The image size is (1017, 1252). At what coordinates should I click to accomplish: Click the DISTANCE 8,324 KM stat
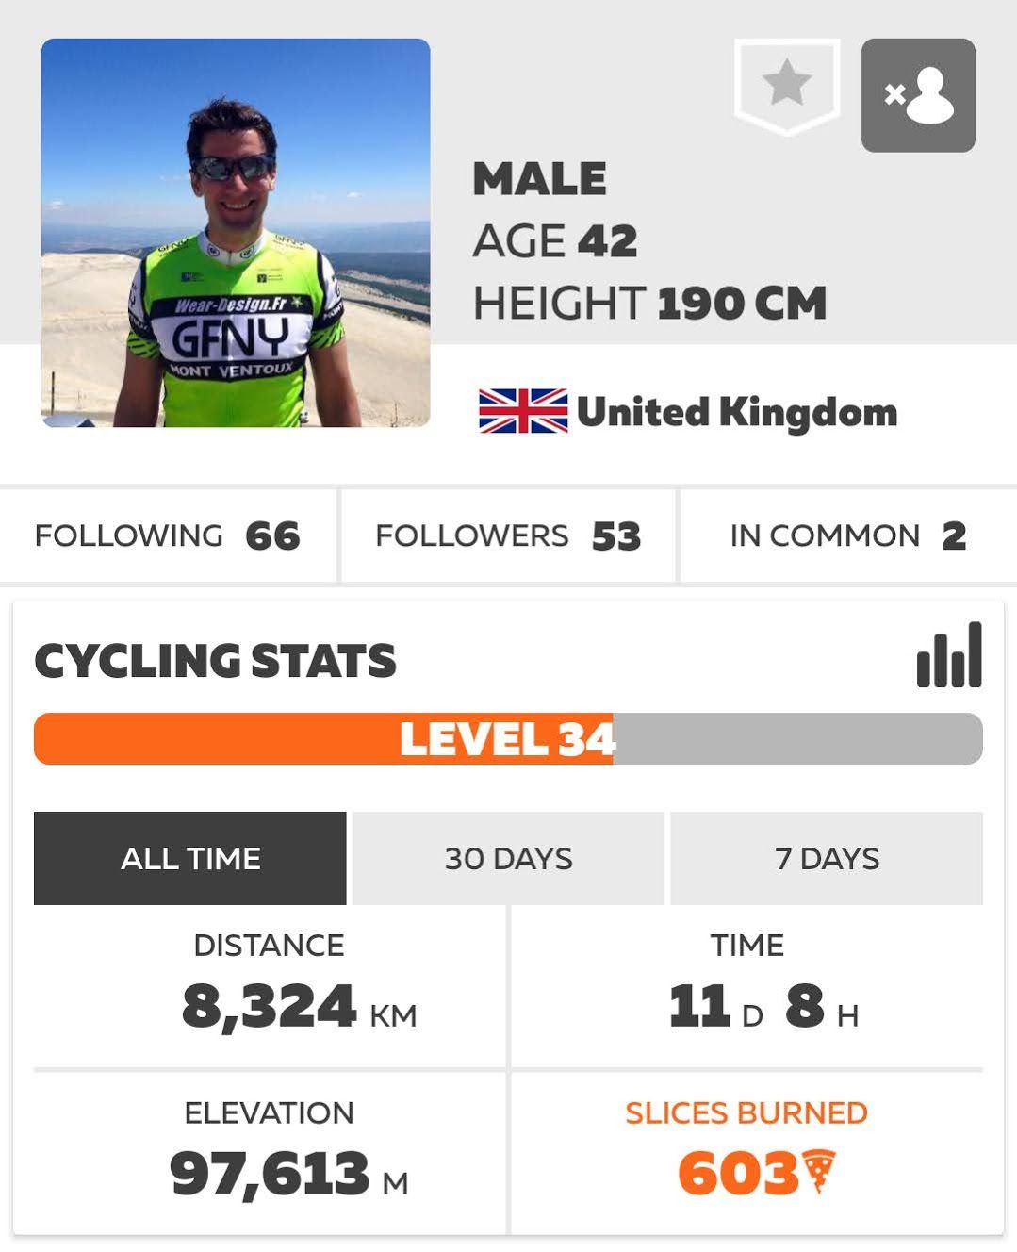coord(270,986)
